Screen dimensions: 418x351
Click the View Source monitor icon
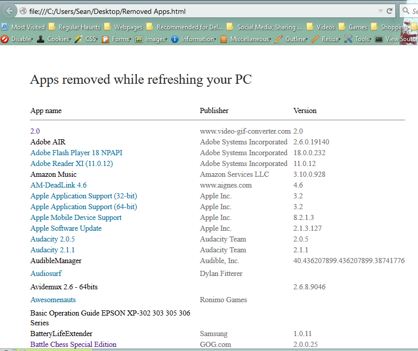click(x=379, y=40)
